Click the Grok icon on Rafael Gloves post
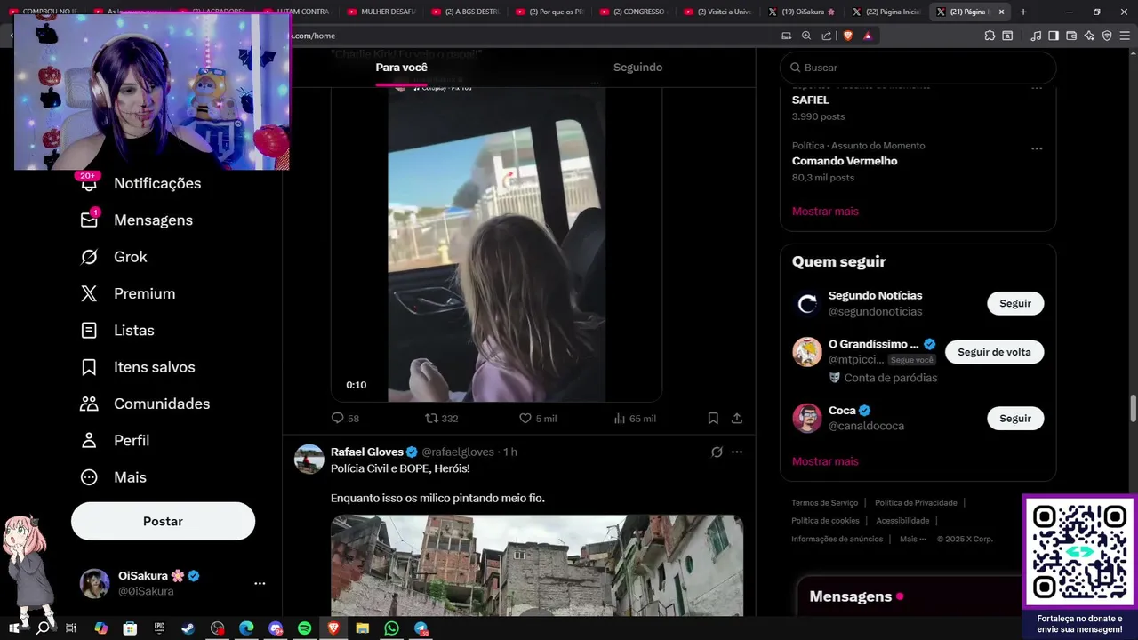1138x640 pixels. click(717, 452)
